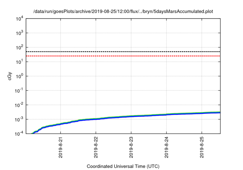The height and width of the screenshot is (170, 243).
Task: Click the 10^-4 y-axis tick label
Action: (19, 134)
